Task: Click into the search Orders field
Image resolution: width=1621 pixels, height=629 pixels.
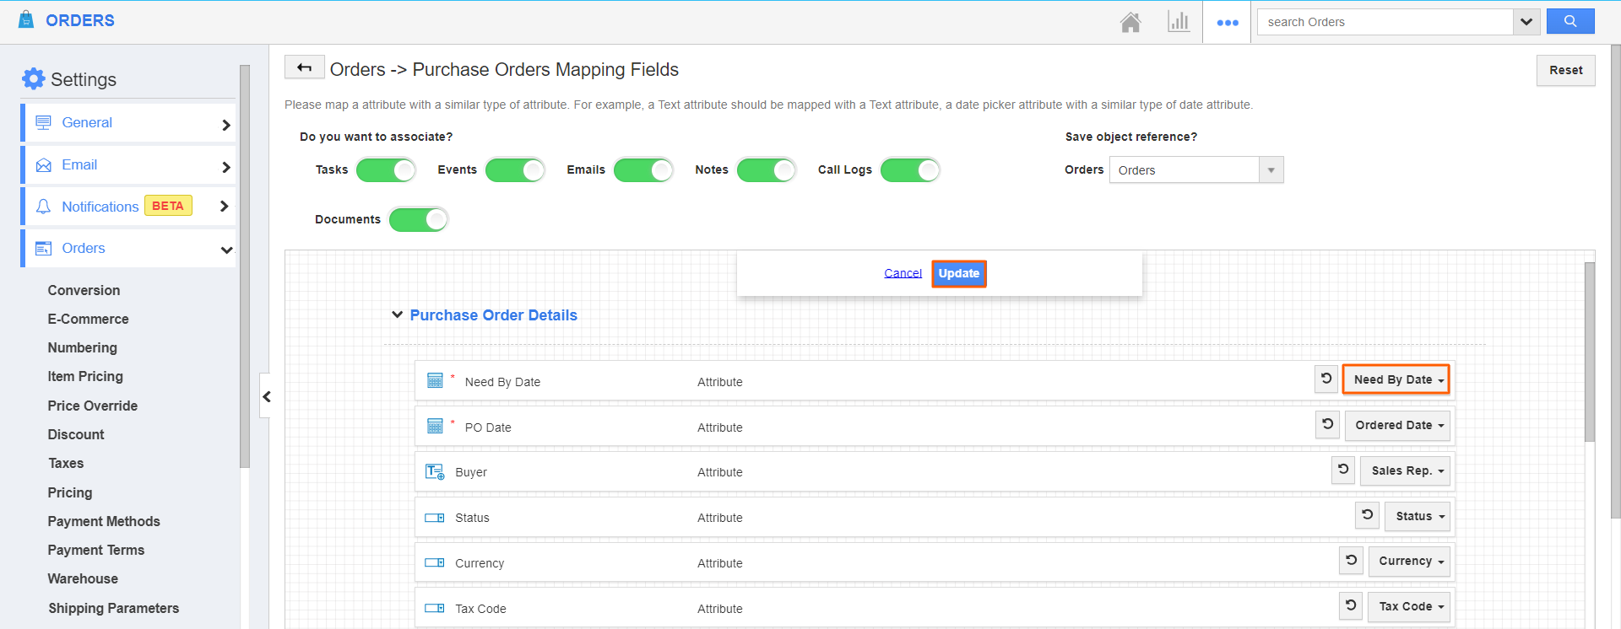Action: tap(1385, 22)
